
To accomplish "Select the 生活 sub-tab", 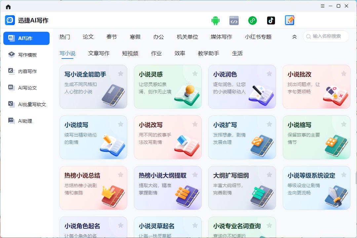I will click(237, 54).
